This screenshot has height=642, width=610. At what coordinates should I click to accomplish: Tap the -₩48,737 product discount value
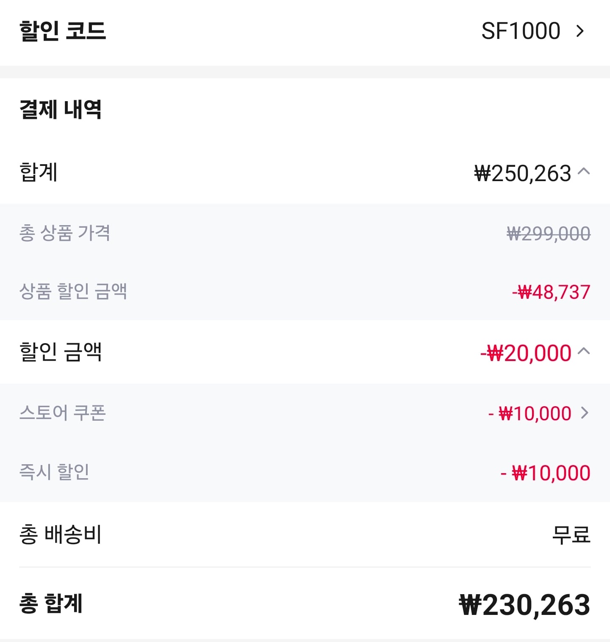551,292
